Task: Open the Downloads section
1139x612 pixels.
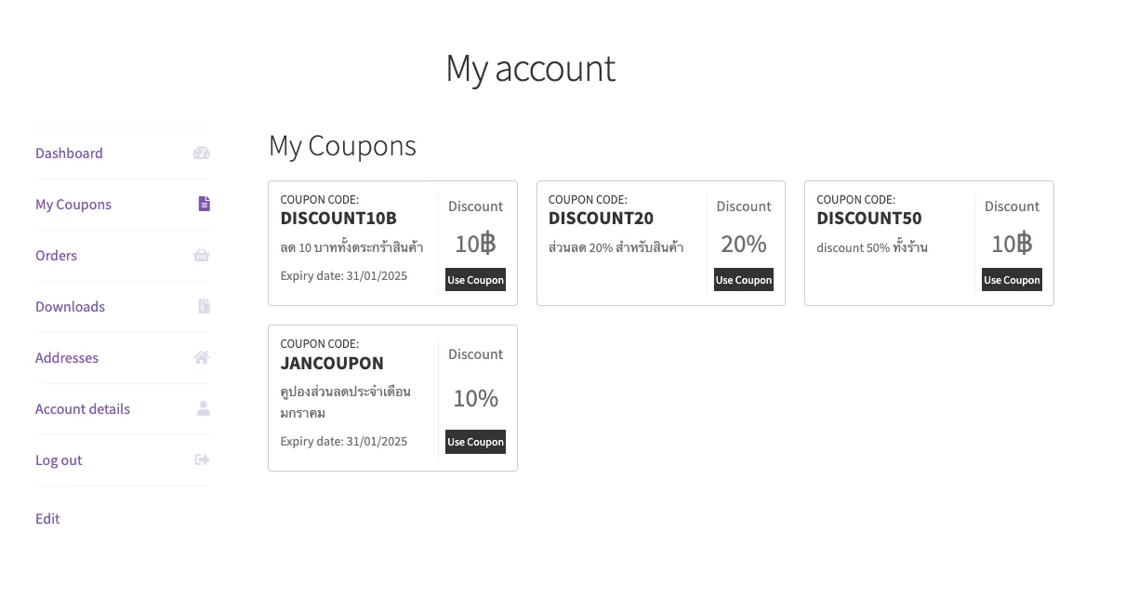Action: click(x=70, y=307)
